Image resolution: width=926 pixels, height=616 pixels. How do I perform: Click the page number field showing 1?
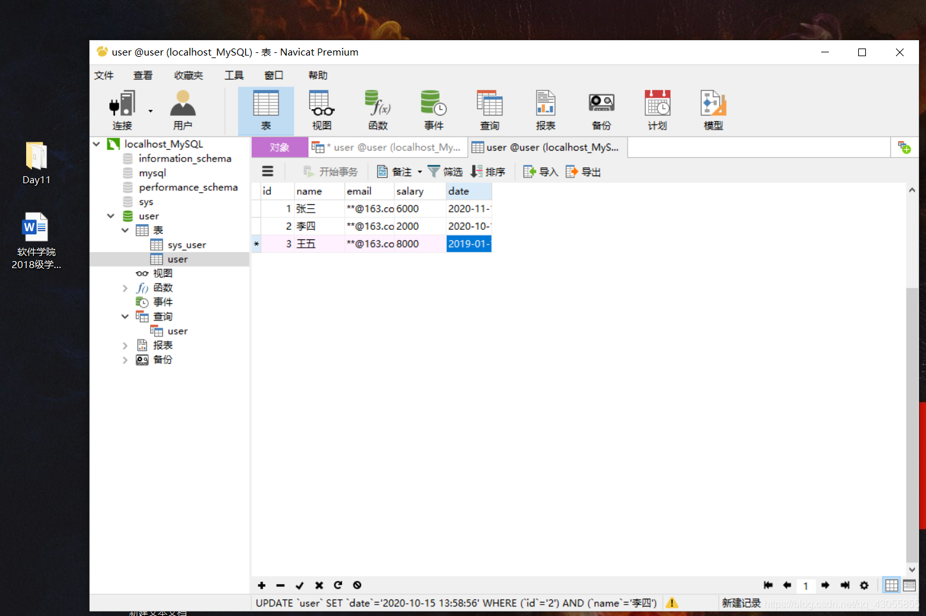pyautogui.click(x=806, y=585)
